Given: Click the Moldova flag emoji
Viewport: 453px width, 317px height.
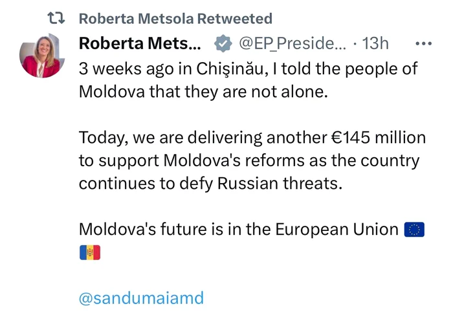Looking at the screenshot, I should point(90,252).
